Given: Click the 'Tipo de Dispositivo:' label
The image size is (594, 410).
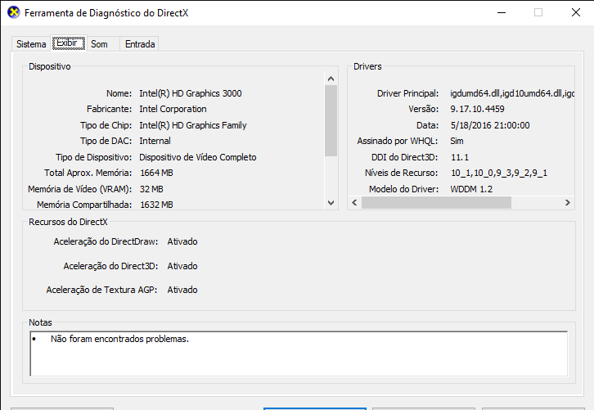Looking at the screenshot, I should tap(93, 157).
